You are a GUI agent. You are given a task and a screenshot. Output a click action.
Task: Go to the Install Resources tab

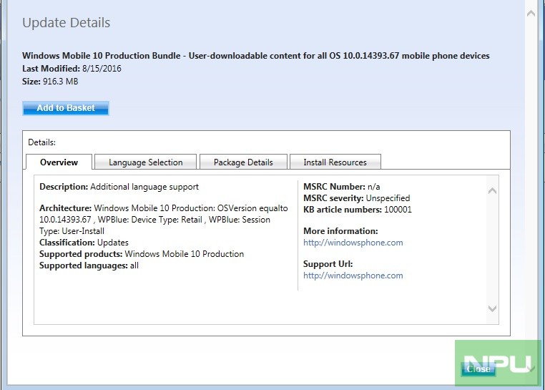(335, 162)
